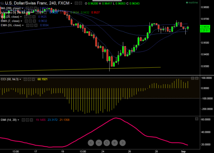Open the U.S. Dollar/Swiss Franc symbol dropdown arrow

[71, 3]
